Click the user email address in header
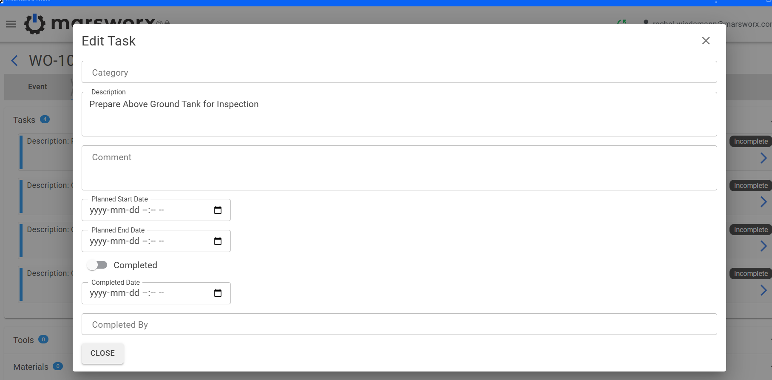The image size is (772, 380). point(712,24)
